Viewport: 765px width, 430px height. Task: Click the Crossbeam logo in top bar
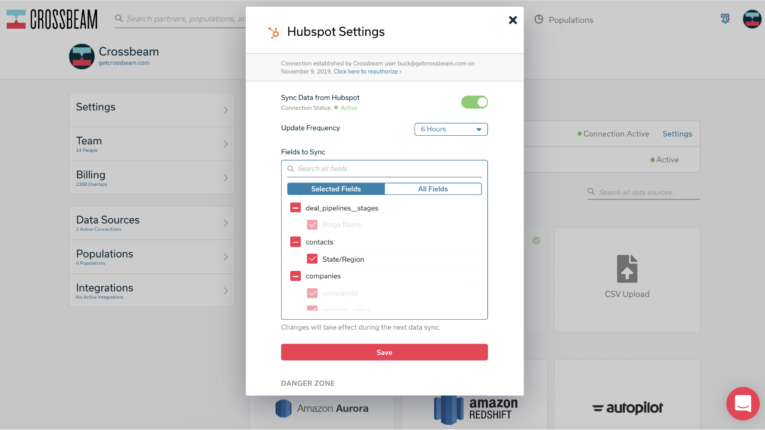tap(52, 19)
